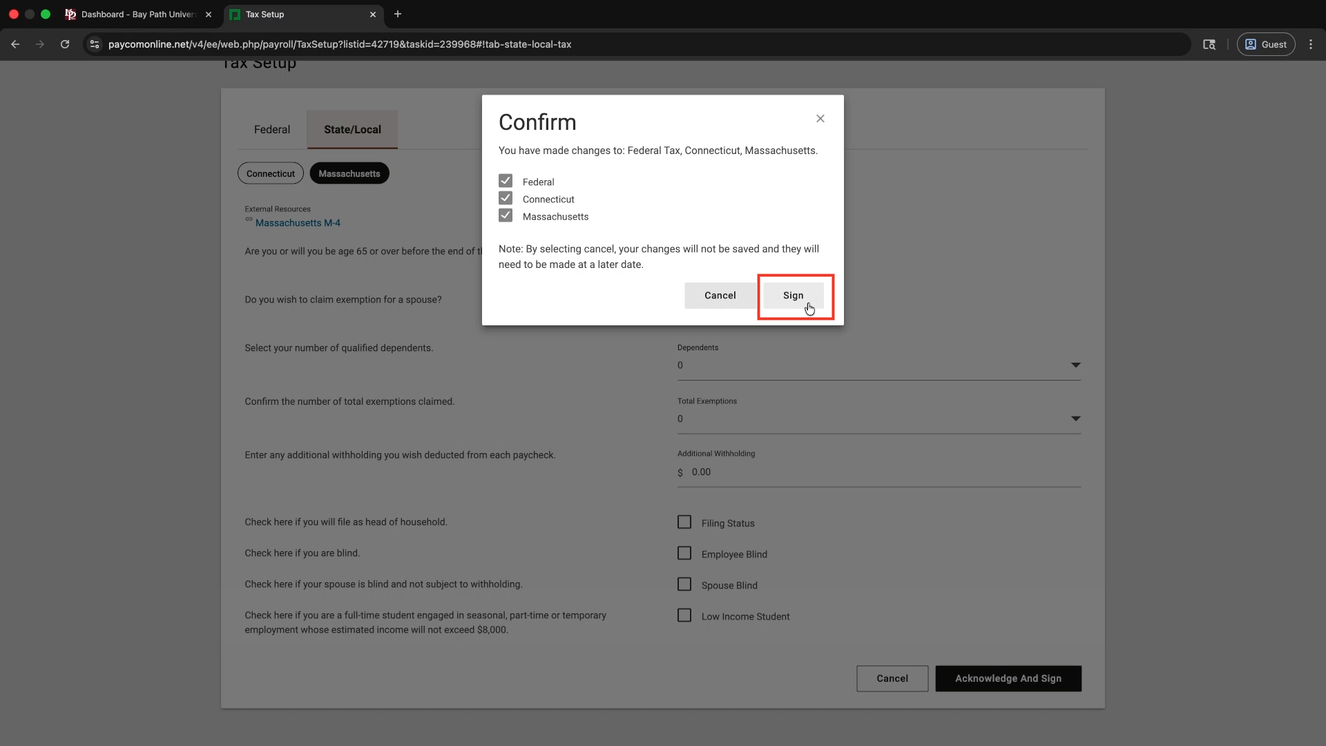Close the Tax Setup browser tab
The image size is (1326, 746).
[373, 14]
